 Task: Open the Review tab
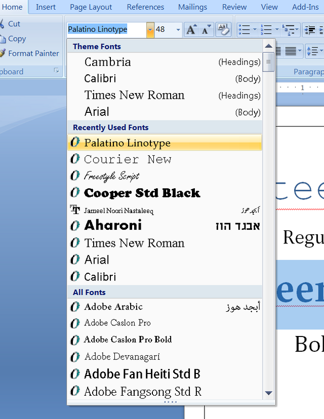234,7
